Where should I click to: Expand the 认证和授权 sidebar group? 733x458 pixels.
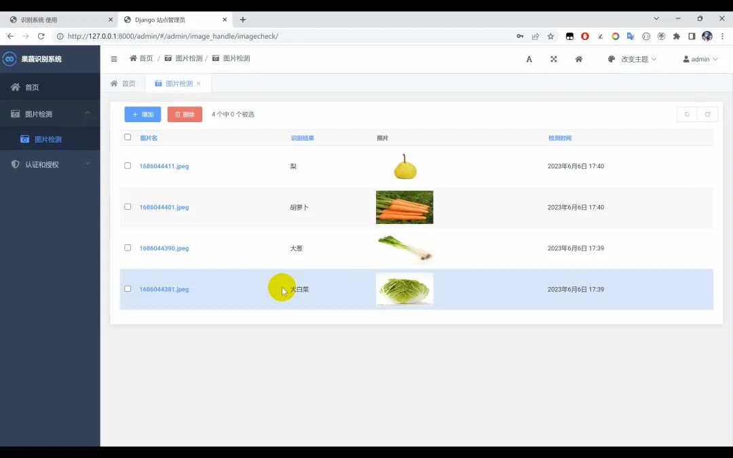click(50, 164)
